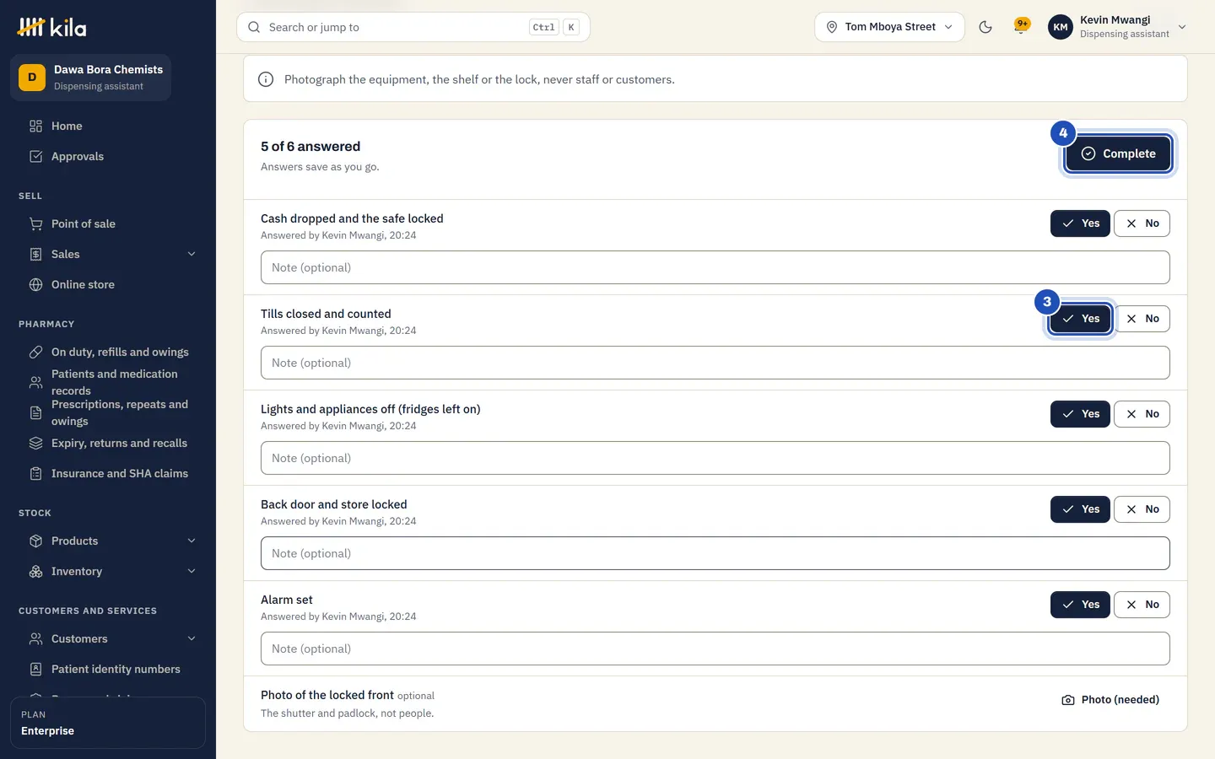Click the Search or jump to field
1215x759 pixels.
[413, 27]
